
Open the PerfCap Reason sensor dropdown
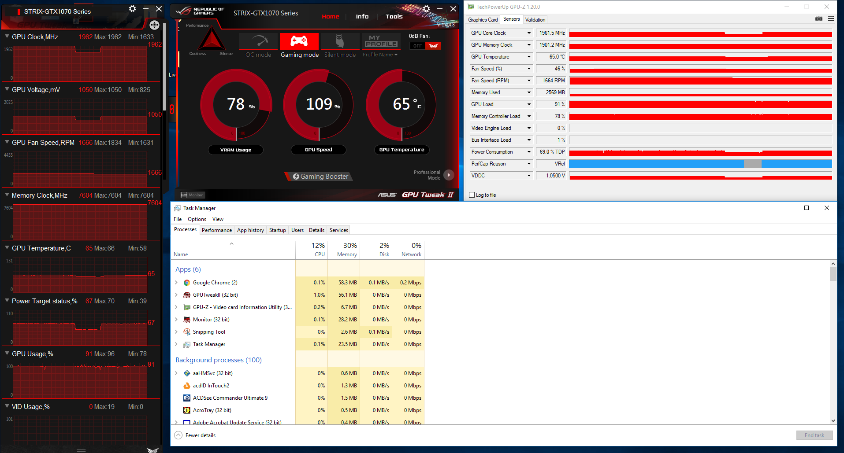click(529, 164)
